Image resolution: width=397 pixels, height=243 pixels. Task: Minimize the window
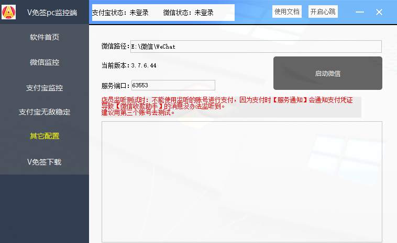pyautogui.click(x=359, y=12)
